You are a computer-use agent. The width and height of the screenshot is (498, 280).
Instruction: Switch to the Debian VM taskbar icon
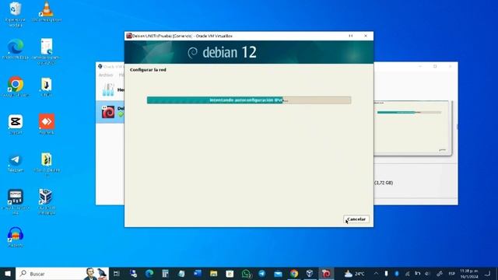326,273
